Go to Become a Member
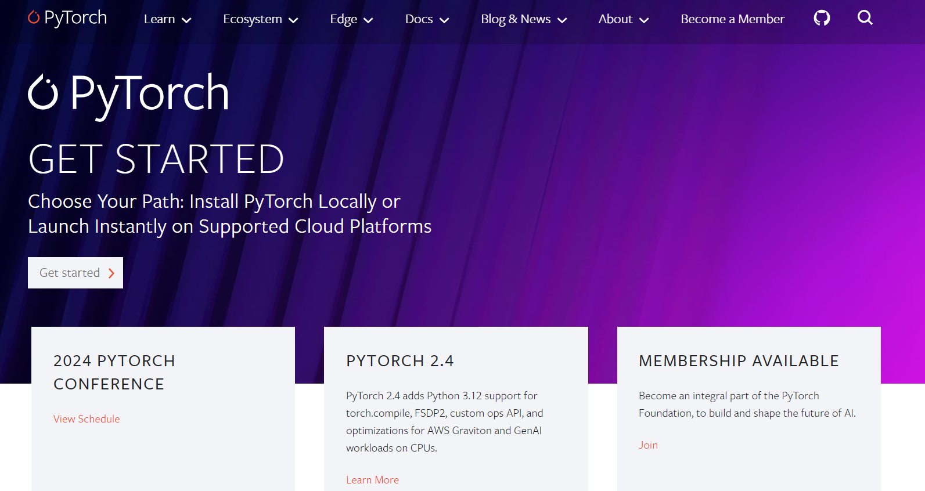The height and width of the screenshot is (491, 925). coord(733,19)
